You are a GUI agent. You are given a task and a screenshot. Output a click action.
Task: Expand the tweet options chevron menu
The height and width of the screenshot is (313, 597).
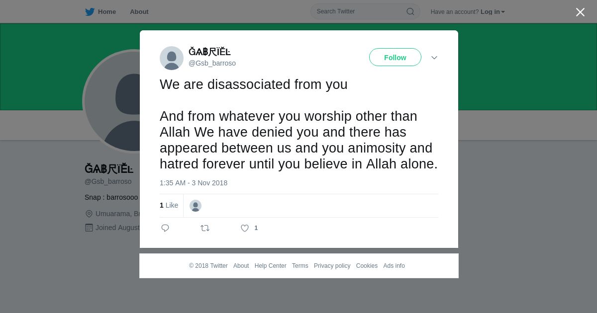coord(434,58)
